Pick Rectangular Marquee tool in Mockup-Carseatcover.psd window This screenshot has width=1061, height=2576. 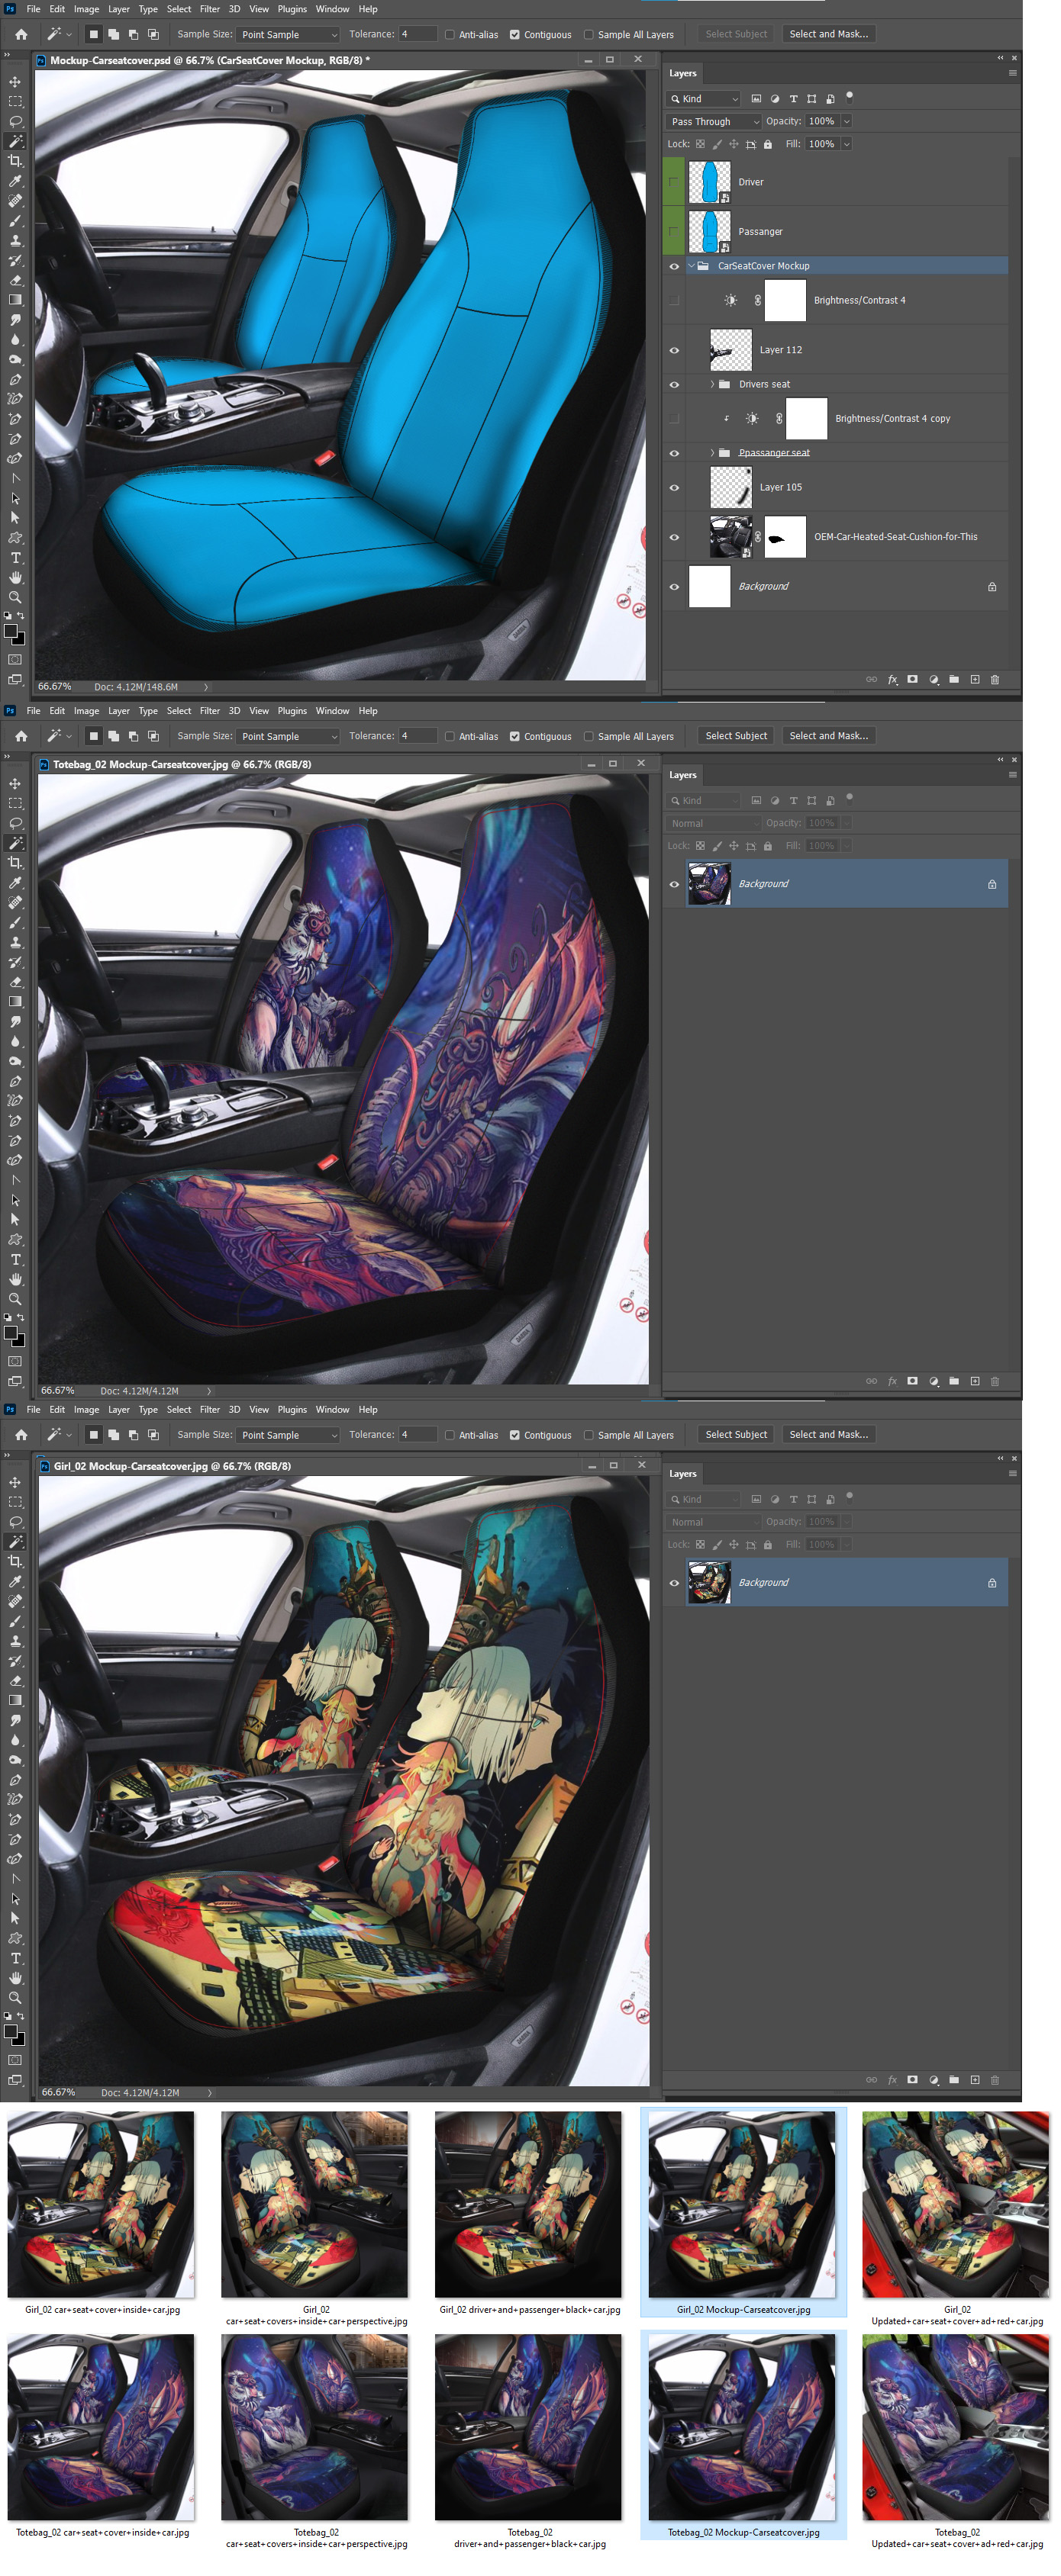[x=15, y=102]
